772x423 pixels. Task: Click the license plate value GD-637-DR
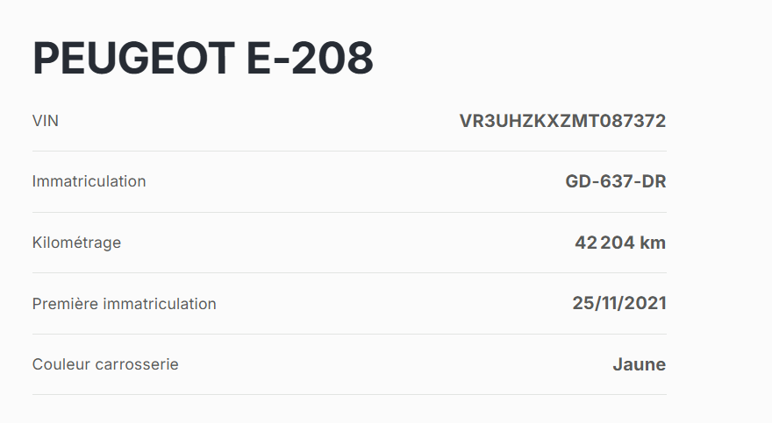coord(616,181)
